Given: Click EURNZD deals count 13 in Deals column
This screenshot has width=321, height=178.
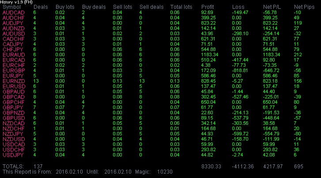Looking at the screenshot, I should coord(36,81).
